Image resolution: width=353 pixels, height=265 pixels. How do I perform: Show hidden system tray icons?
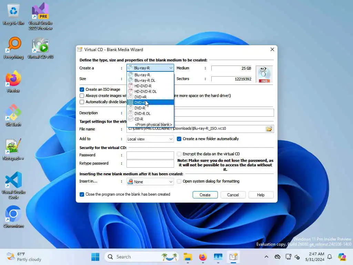tap(266, 257)
